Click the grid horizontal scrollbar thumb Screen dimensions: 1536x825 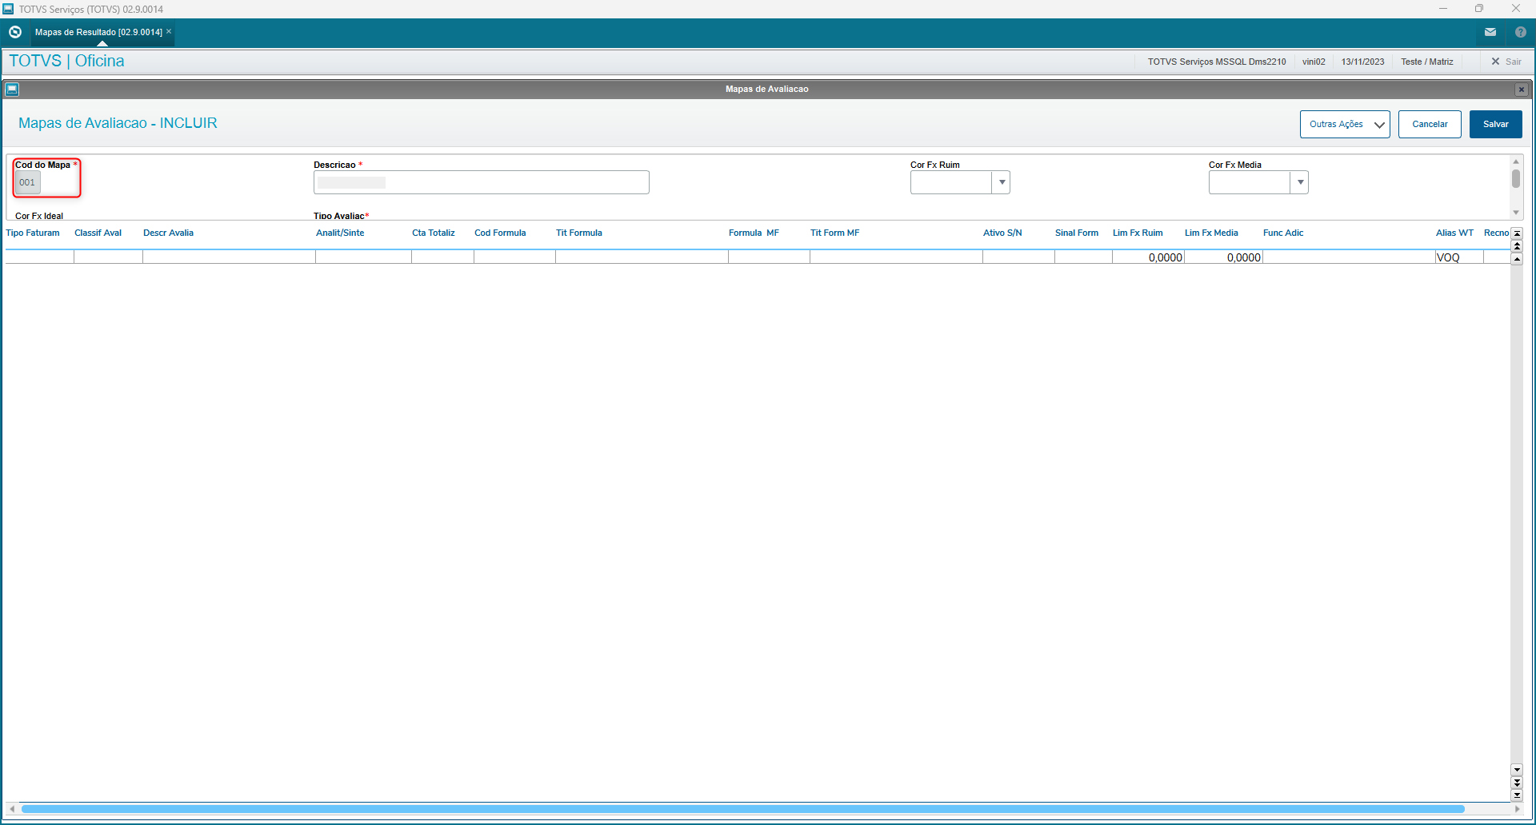(742, 809)
